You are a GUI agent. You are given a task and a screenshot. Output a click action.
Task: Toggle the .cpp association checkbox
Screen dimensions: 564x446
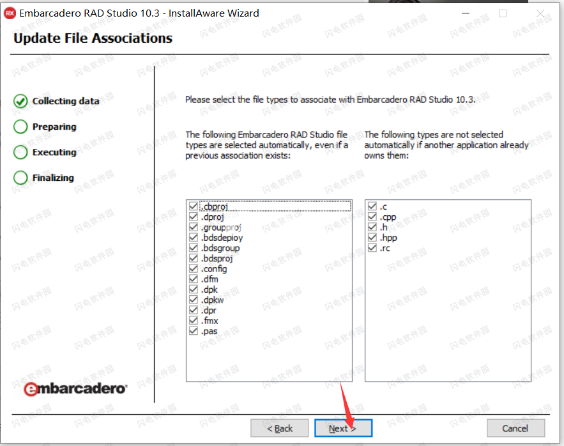point(372,217)
